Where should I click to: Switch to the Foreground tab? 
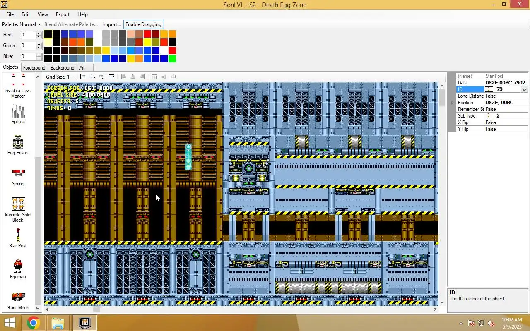point(34,68)
